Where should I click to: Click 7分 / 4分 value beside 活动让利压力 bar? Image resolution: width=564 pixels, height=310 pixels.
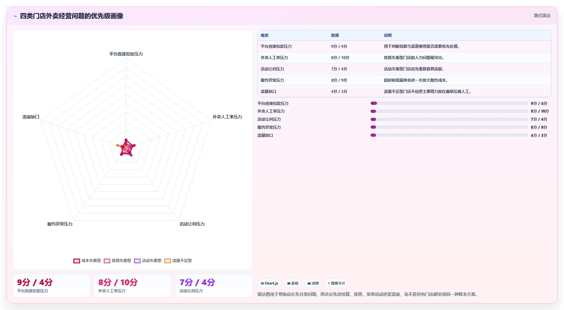pyautogui.click(x=539, y=119)
